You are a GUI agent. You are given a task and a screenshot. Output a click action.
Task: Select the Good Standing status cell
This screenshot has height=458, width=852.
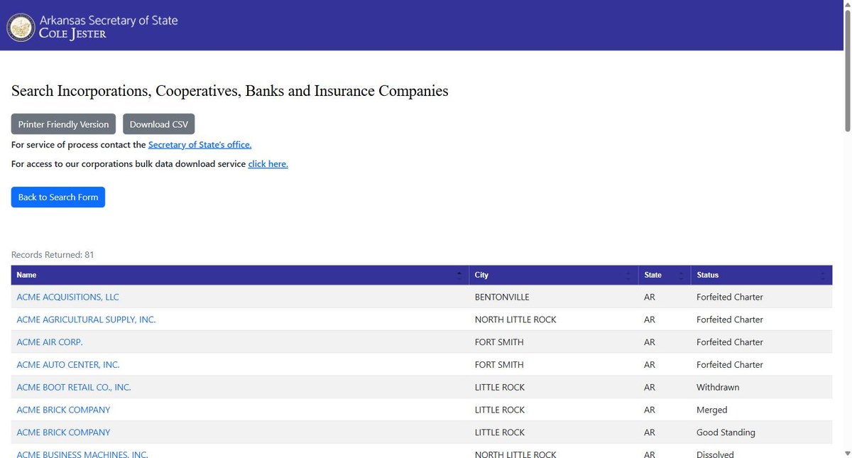(762, 432)
